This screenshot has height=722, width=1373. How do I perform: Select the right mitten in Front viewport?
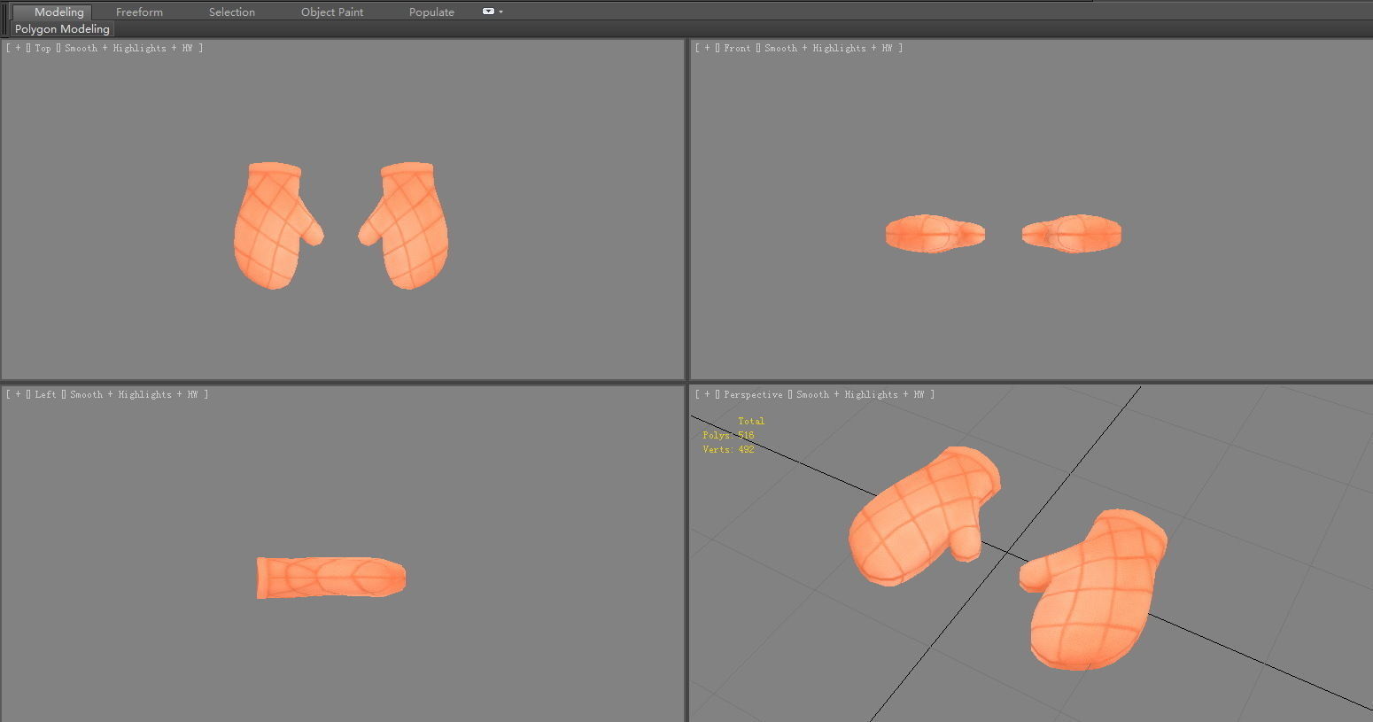(x=1072, y=234)
